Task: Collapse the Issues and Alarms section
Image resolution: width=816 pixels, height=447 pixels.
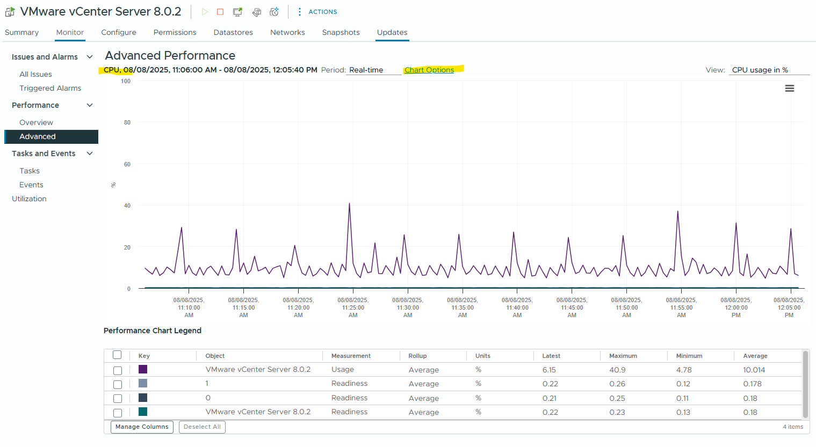Action: click(x=90, y=57)
